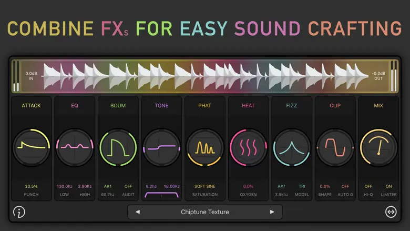Go to next preset with right arrow

[x=272, y=212]
